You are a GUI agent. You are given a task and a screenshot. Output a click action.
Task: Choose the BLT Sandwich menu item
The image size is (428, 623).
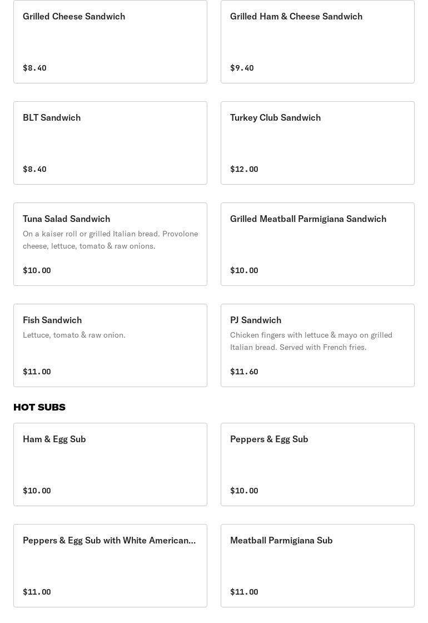(111, 143)
